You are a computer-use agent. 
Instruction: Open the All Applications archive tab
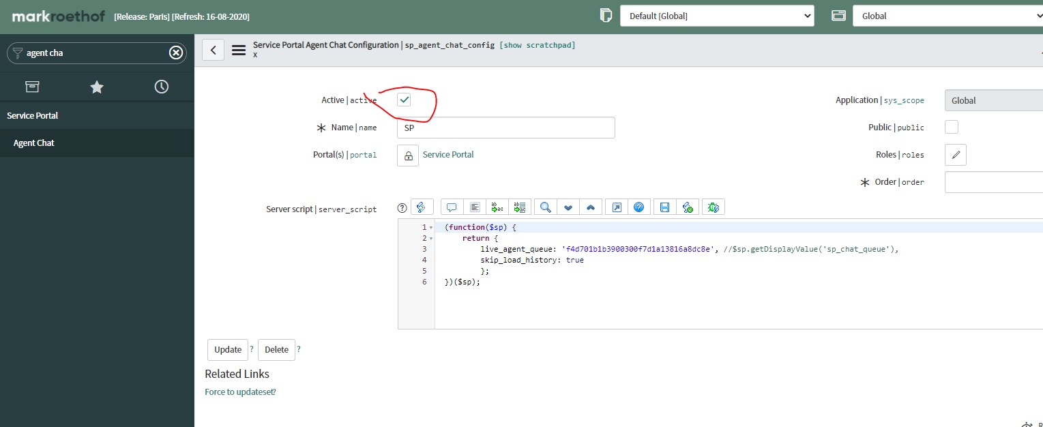click(32, 87)
